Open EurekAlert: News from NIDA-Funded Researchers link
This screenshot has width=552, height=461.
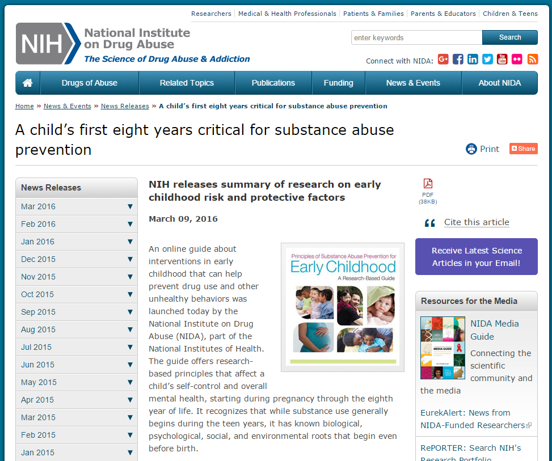point(473,419)
